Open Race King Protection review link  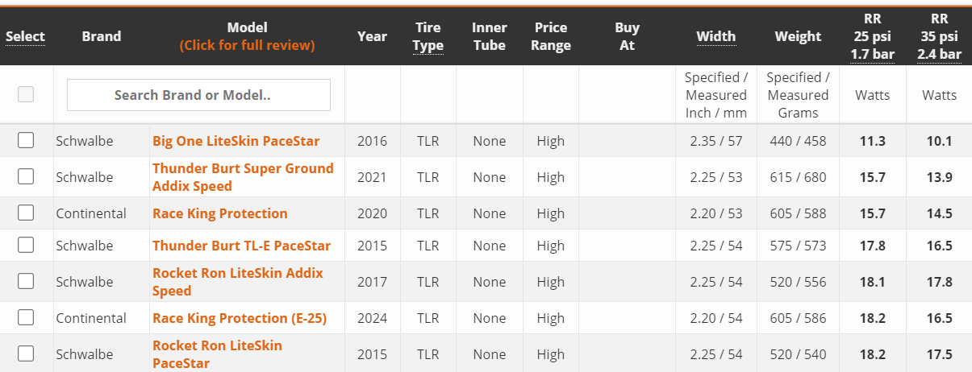click(220, 213)
